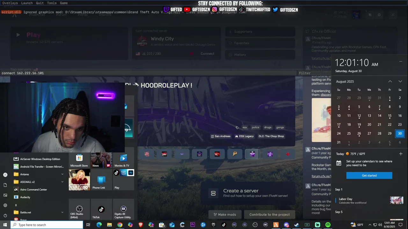Open the Game menu
The width and height of the screenshot is (408, 229).
64,3
